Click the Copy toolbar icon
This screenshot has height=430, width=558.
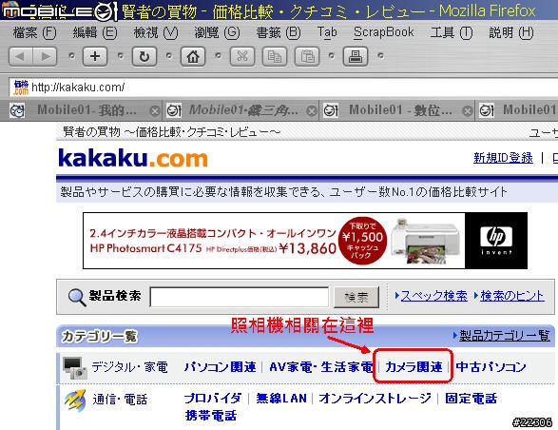pyautogui.click(x=275, y=56)
